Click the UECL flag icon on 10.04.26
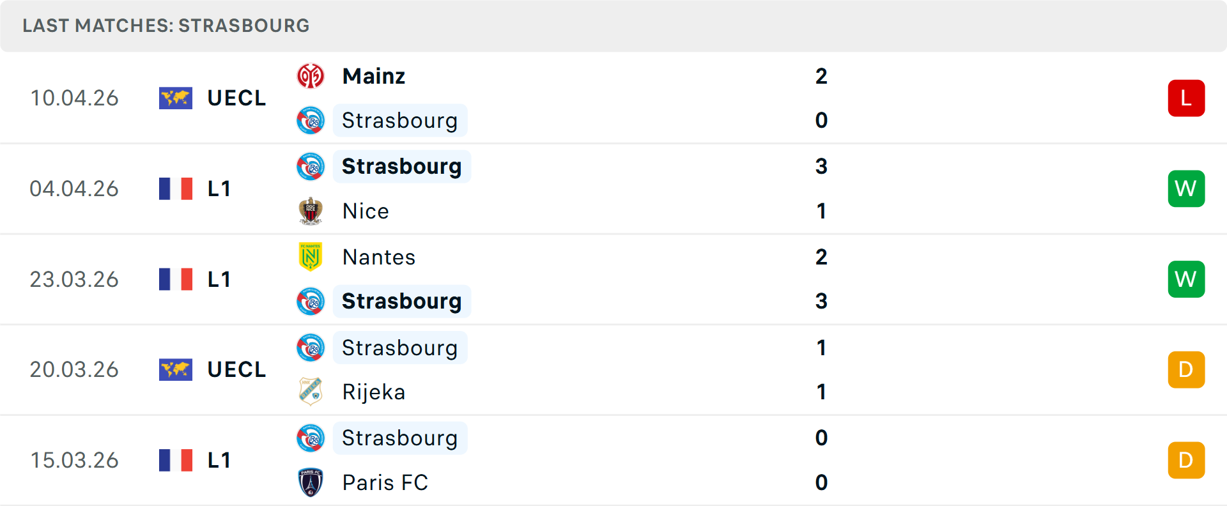 tap(176, 98)
